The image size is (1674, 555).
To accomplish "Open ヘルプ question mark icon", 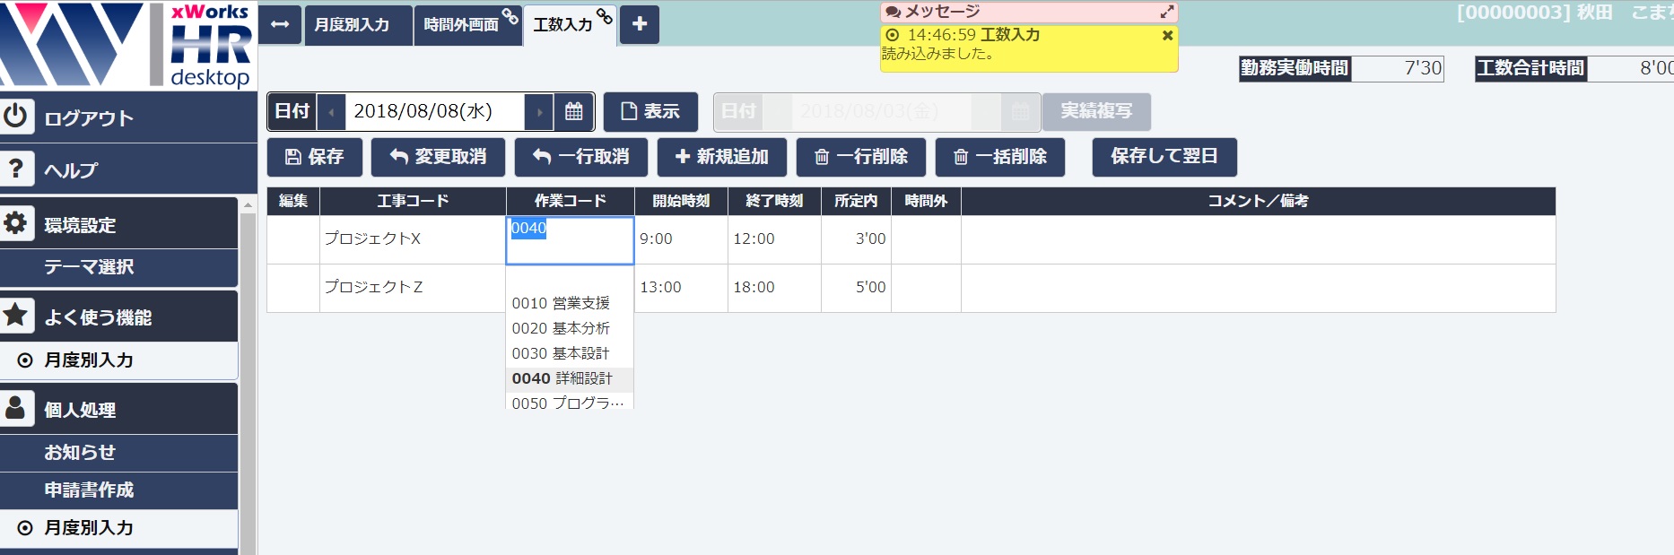I will click(x=16, y=169).
